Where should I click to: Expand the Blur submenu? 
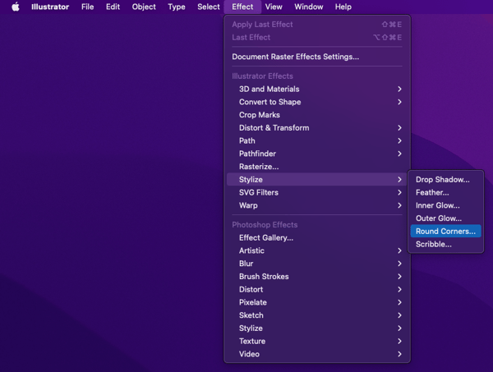pyautogui.click(x=317, y=264)
